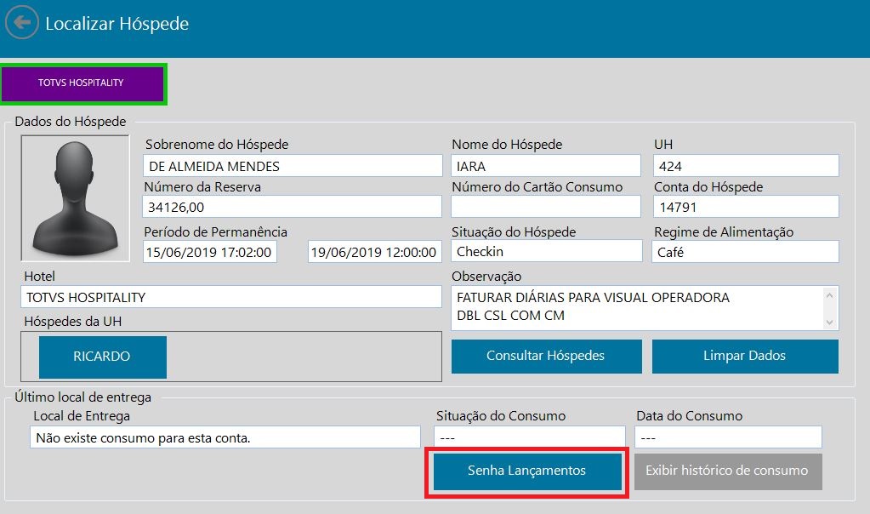Click the Observação scroll down arrow

click(829, 322)
